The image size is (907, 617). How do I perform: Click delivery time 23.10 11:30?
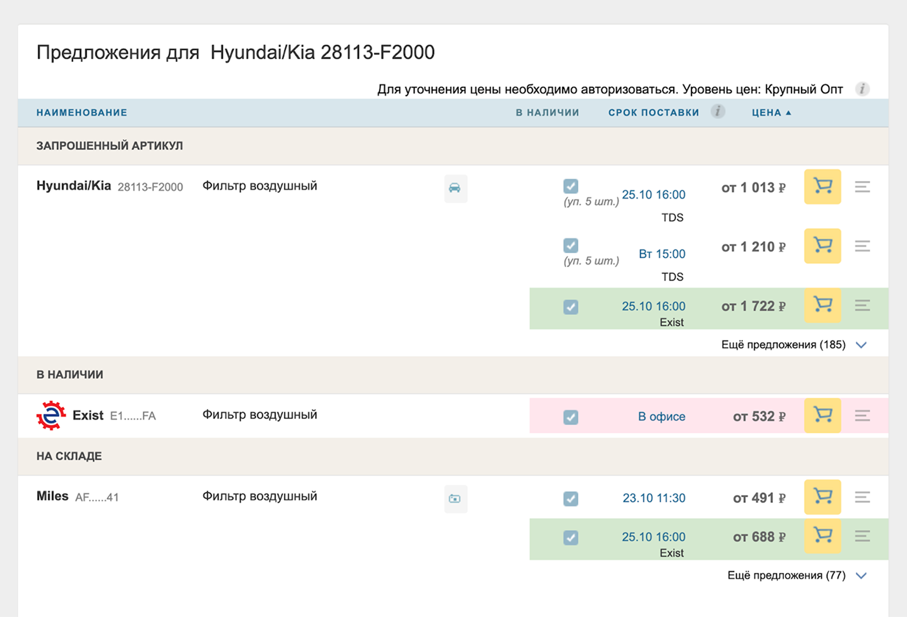(x=654, y=498)
